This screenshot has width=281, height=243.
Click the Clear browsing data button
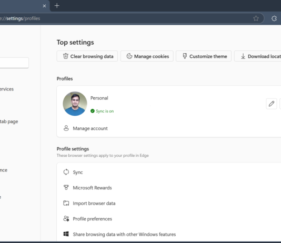click(x=87, y=56)
